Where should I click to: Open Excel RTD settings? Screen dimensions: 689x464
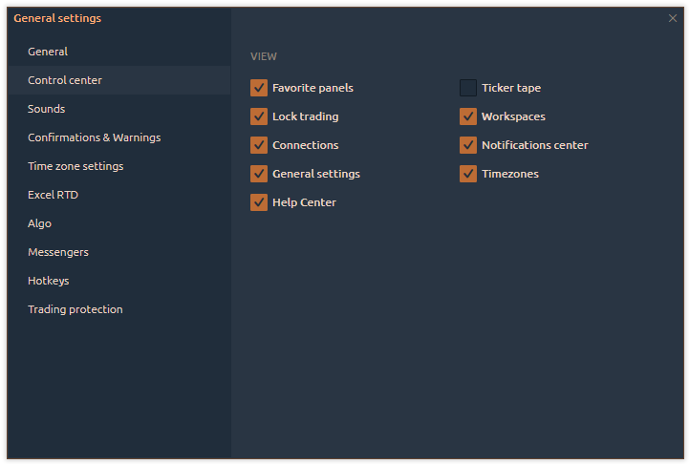pyautogui.click(x=53, y=195)
